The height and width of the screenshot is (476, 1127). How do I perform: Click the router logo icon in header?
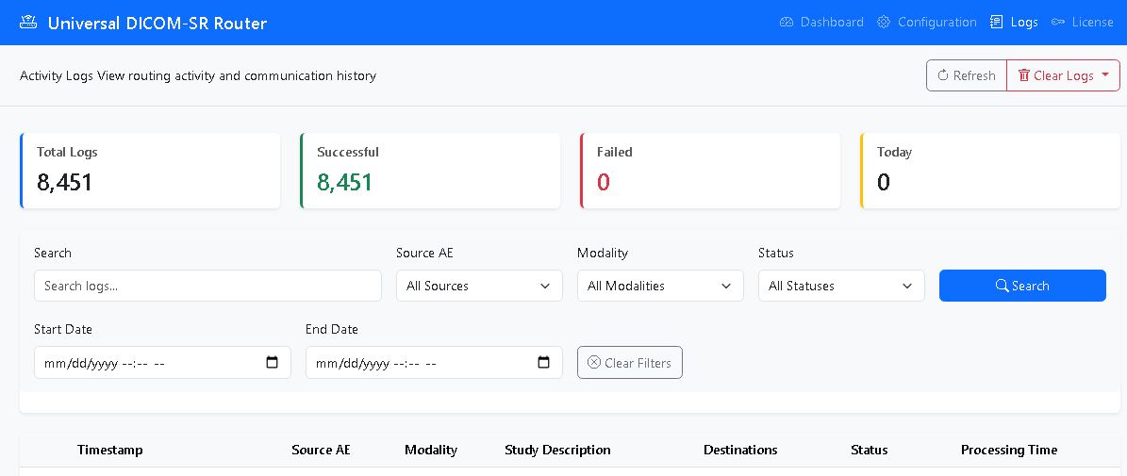[x=28, y=22]
